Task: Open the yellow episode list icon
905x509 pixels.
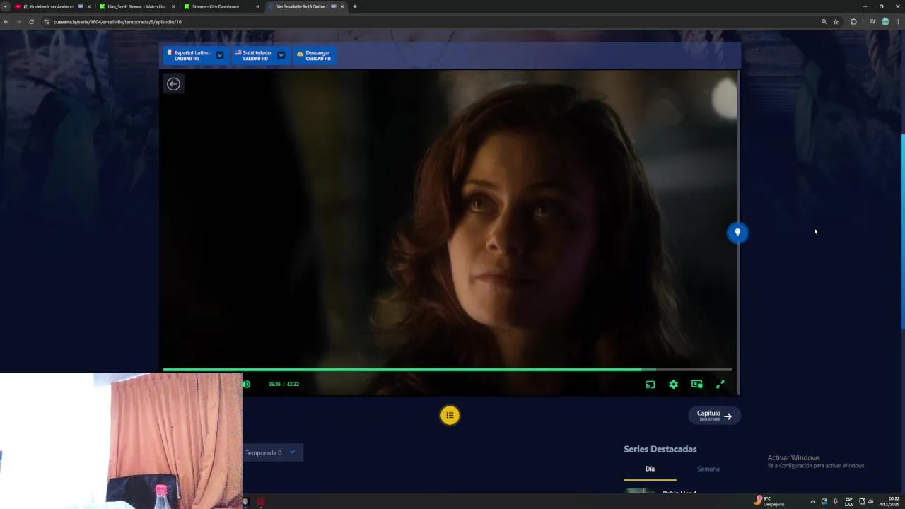Action: 450,415
